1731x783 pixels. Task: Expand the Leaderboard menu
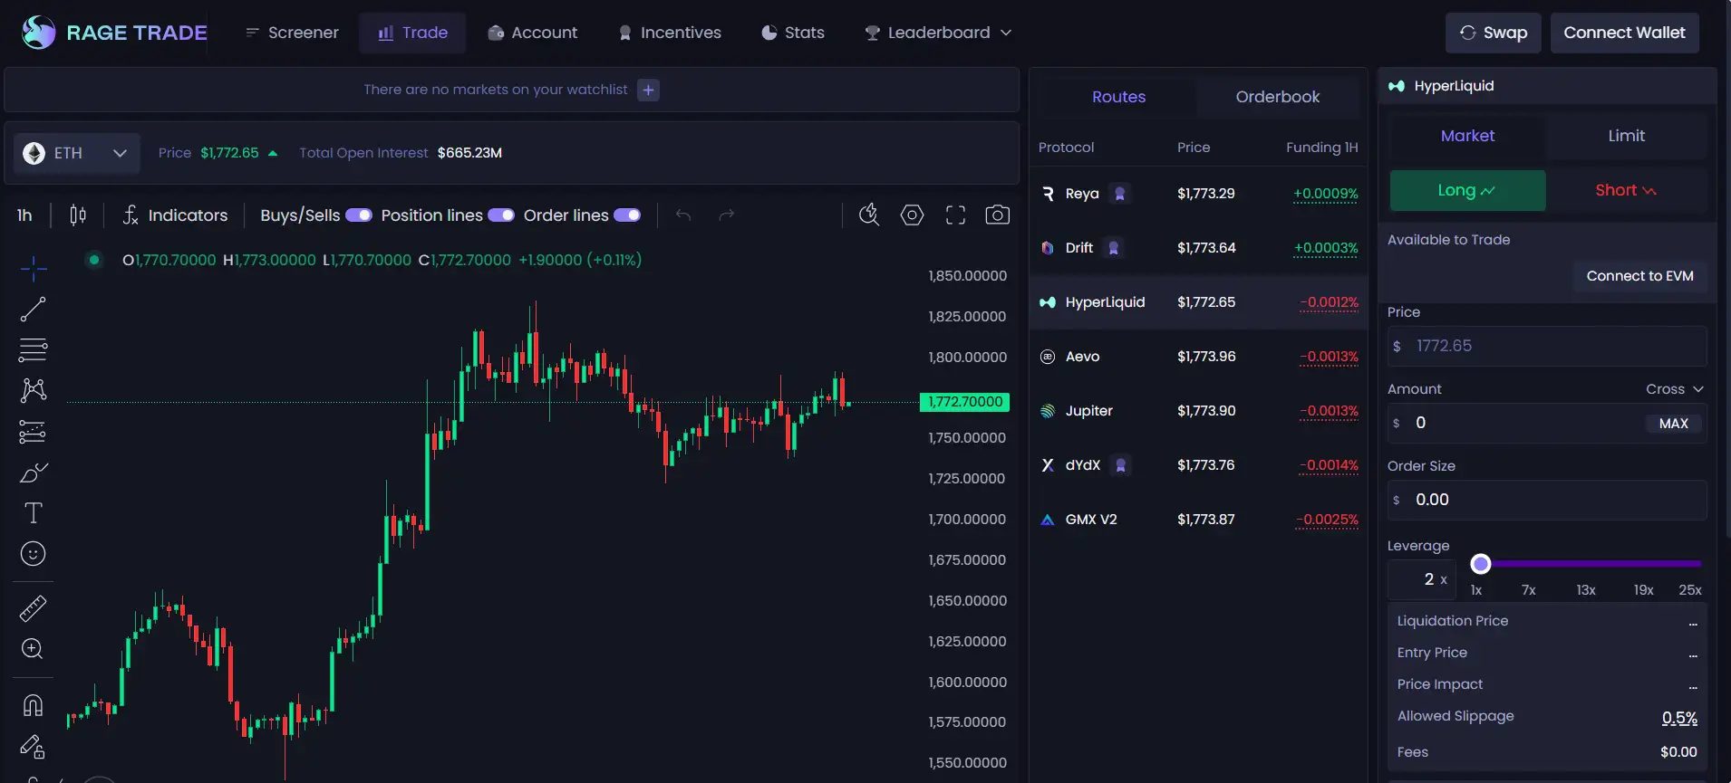pyautogui.click(x=938, y=33)
